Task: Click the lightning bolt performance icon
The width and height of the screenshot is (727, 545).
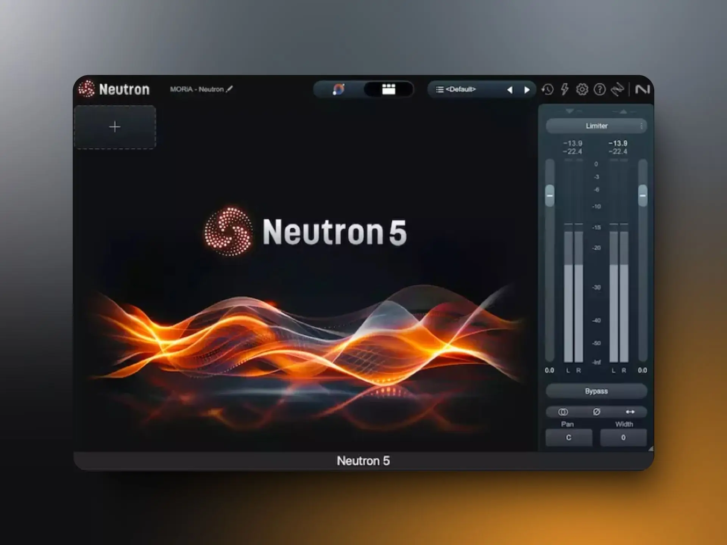Action: 564,89
